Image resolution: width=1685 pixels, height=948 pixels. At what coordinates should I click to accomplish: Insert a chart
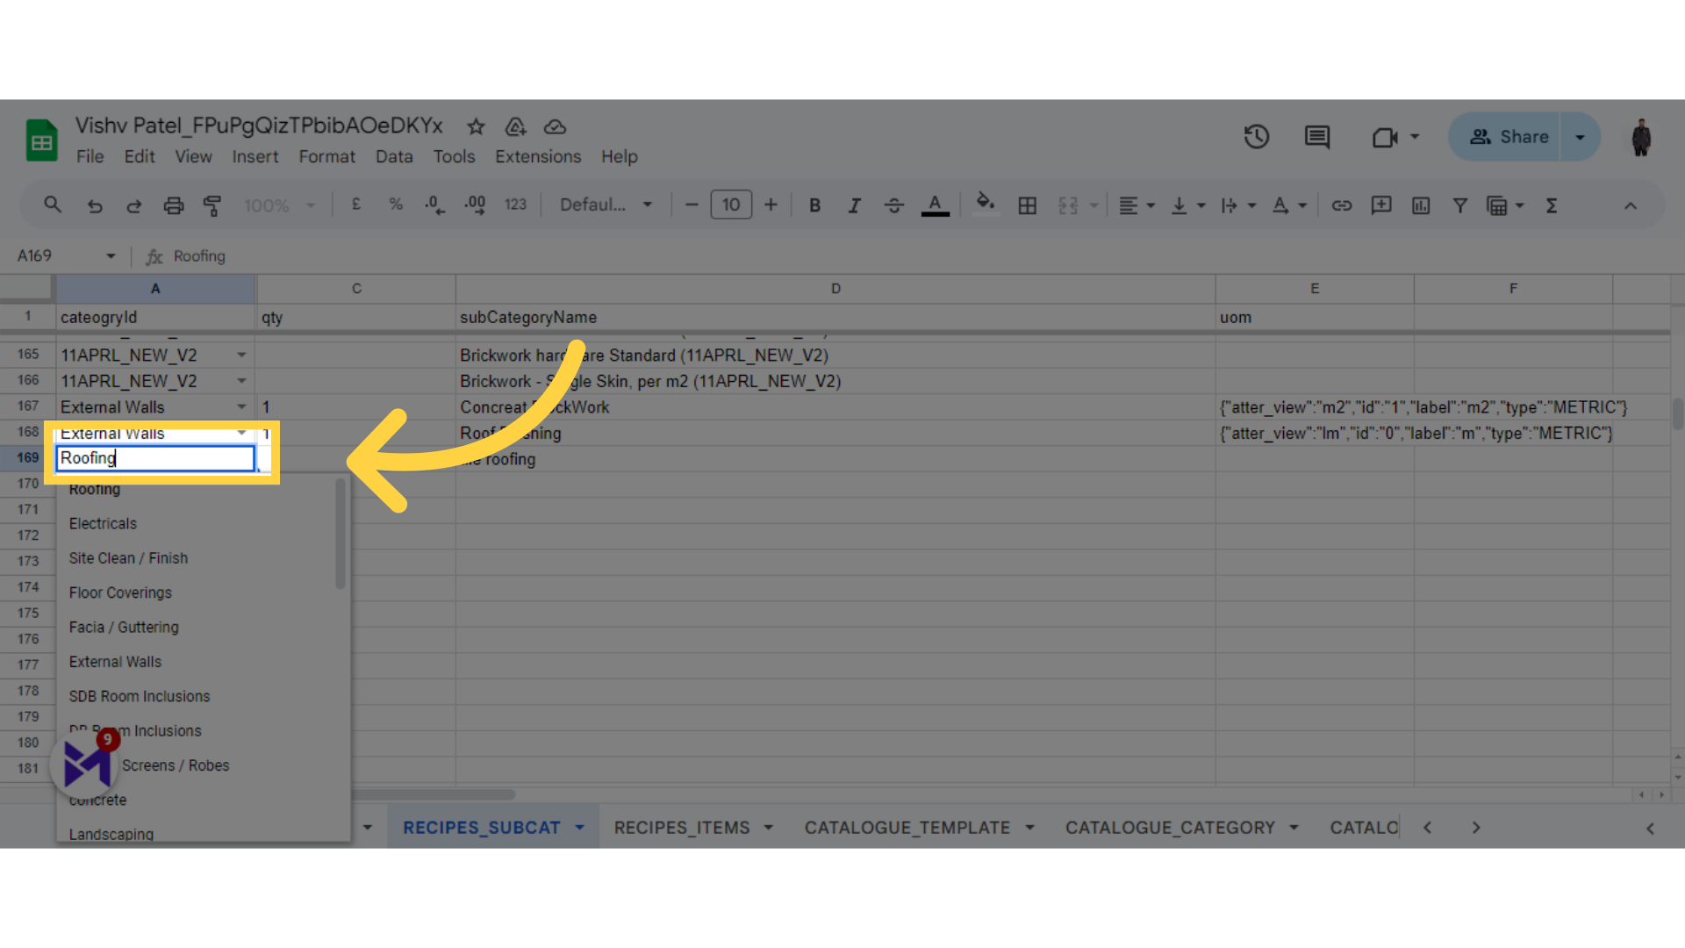click(x=1421, y=205)
